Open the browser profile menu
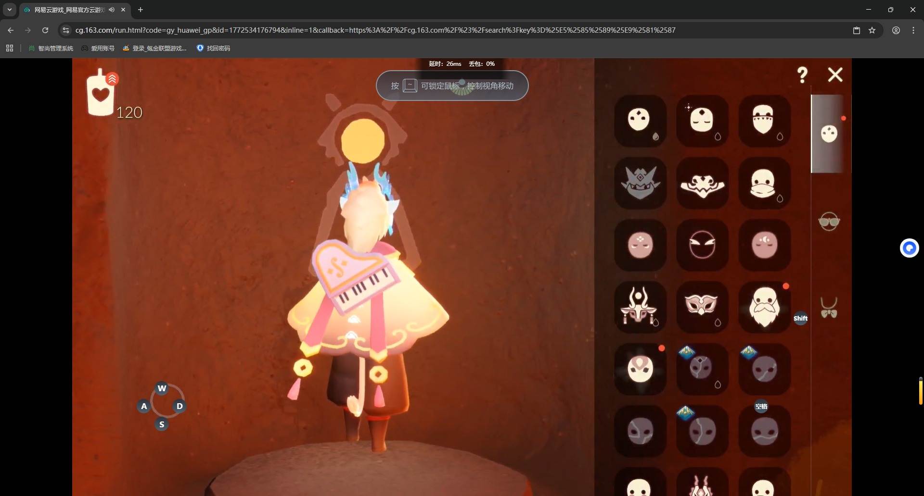The width and height of the screenshot is (924, 496). (x=896, y=30)
